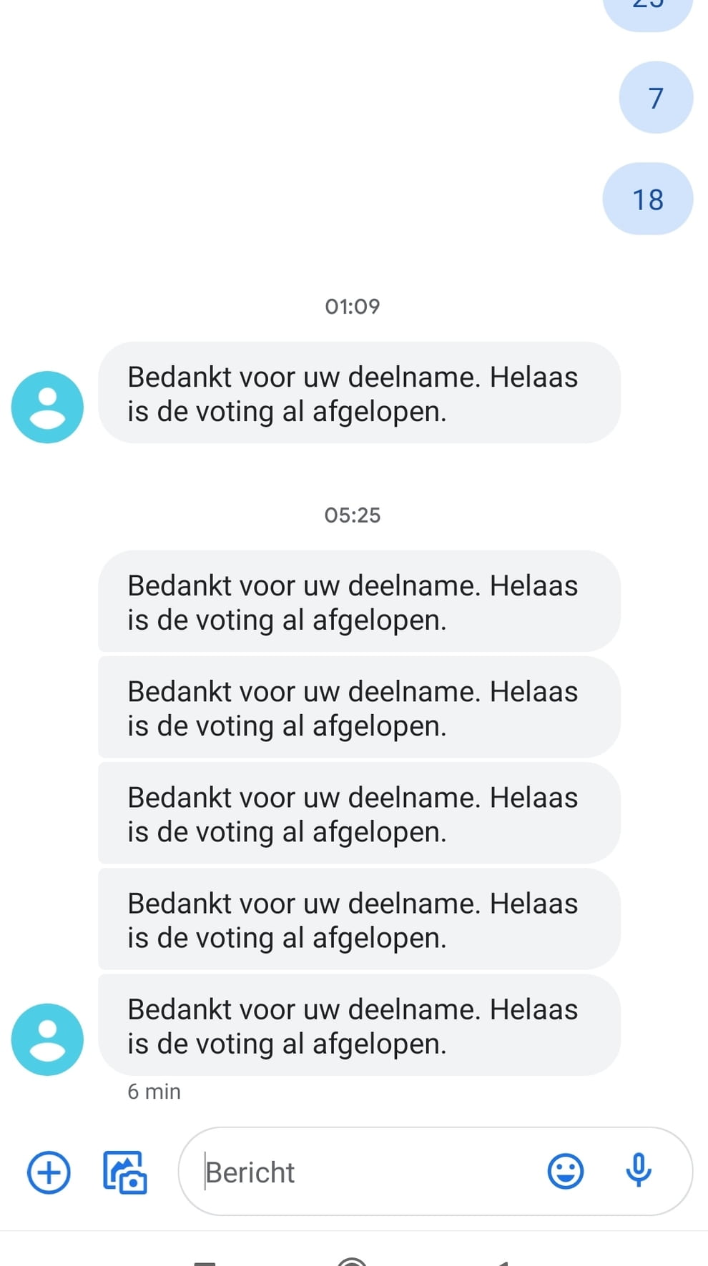Screen dimensions: 708x1266
Task: Open the gallery and camera icon
Action: click(x=125, y=1172)
